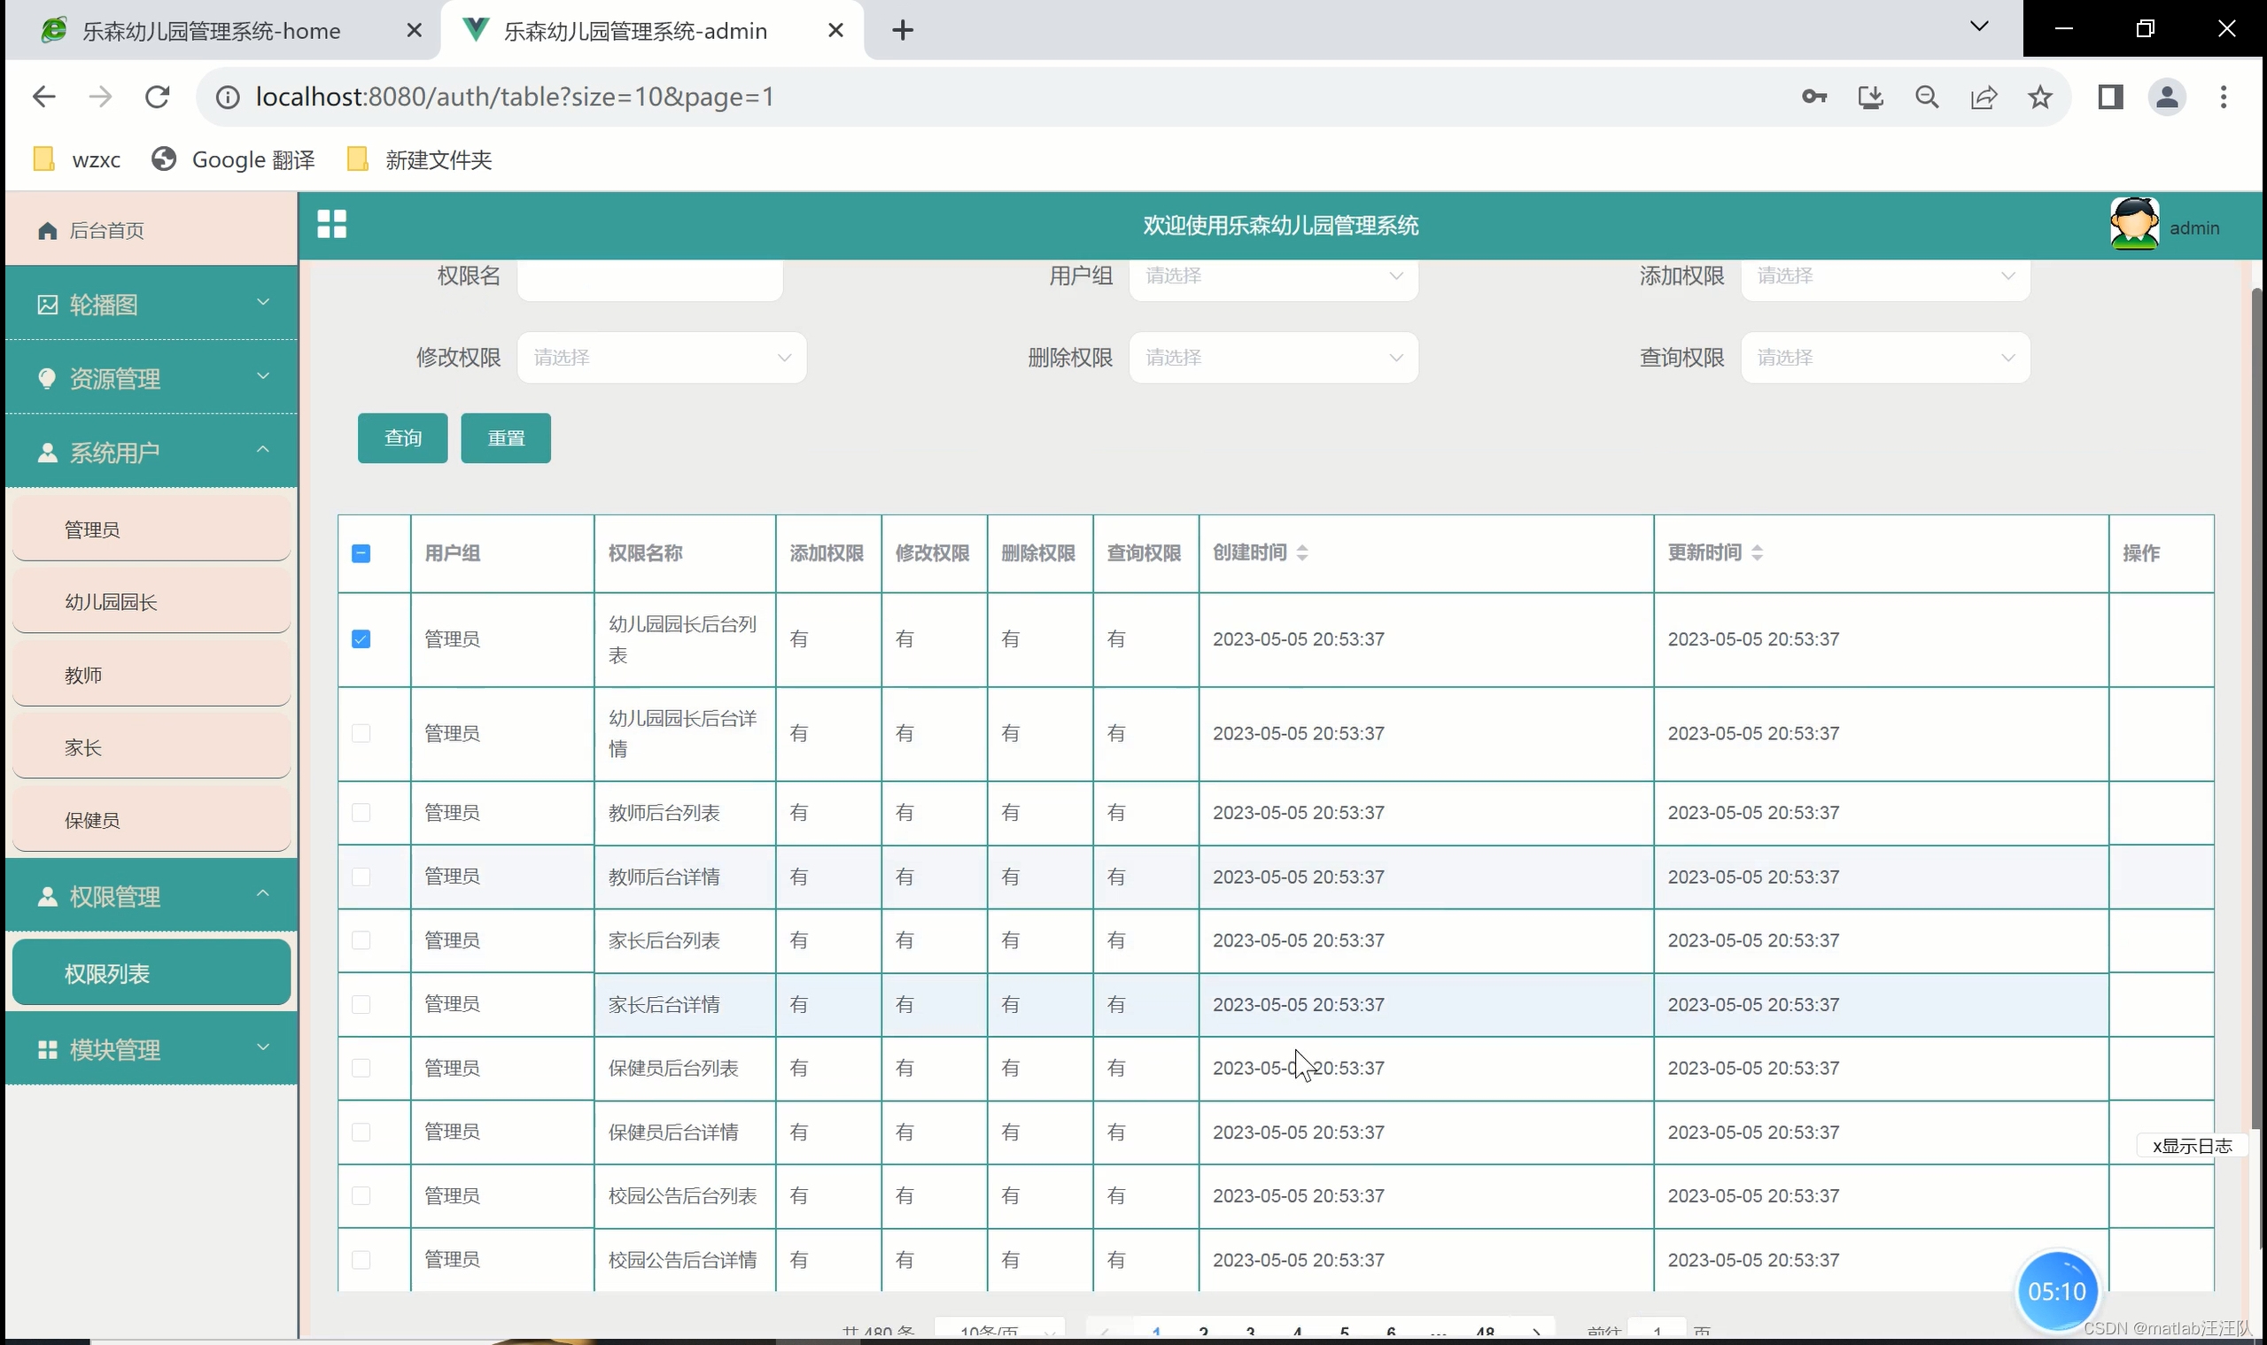Screen dimensions: 2267x1345
Task: Click the password key icon
Action: point(1813,97)
